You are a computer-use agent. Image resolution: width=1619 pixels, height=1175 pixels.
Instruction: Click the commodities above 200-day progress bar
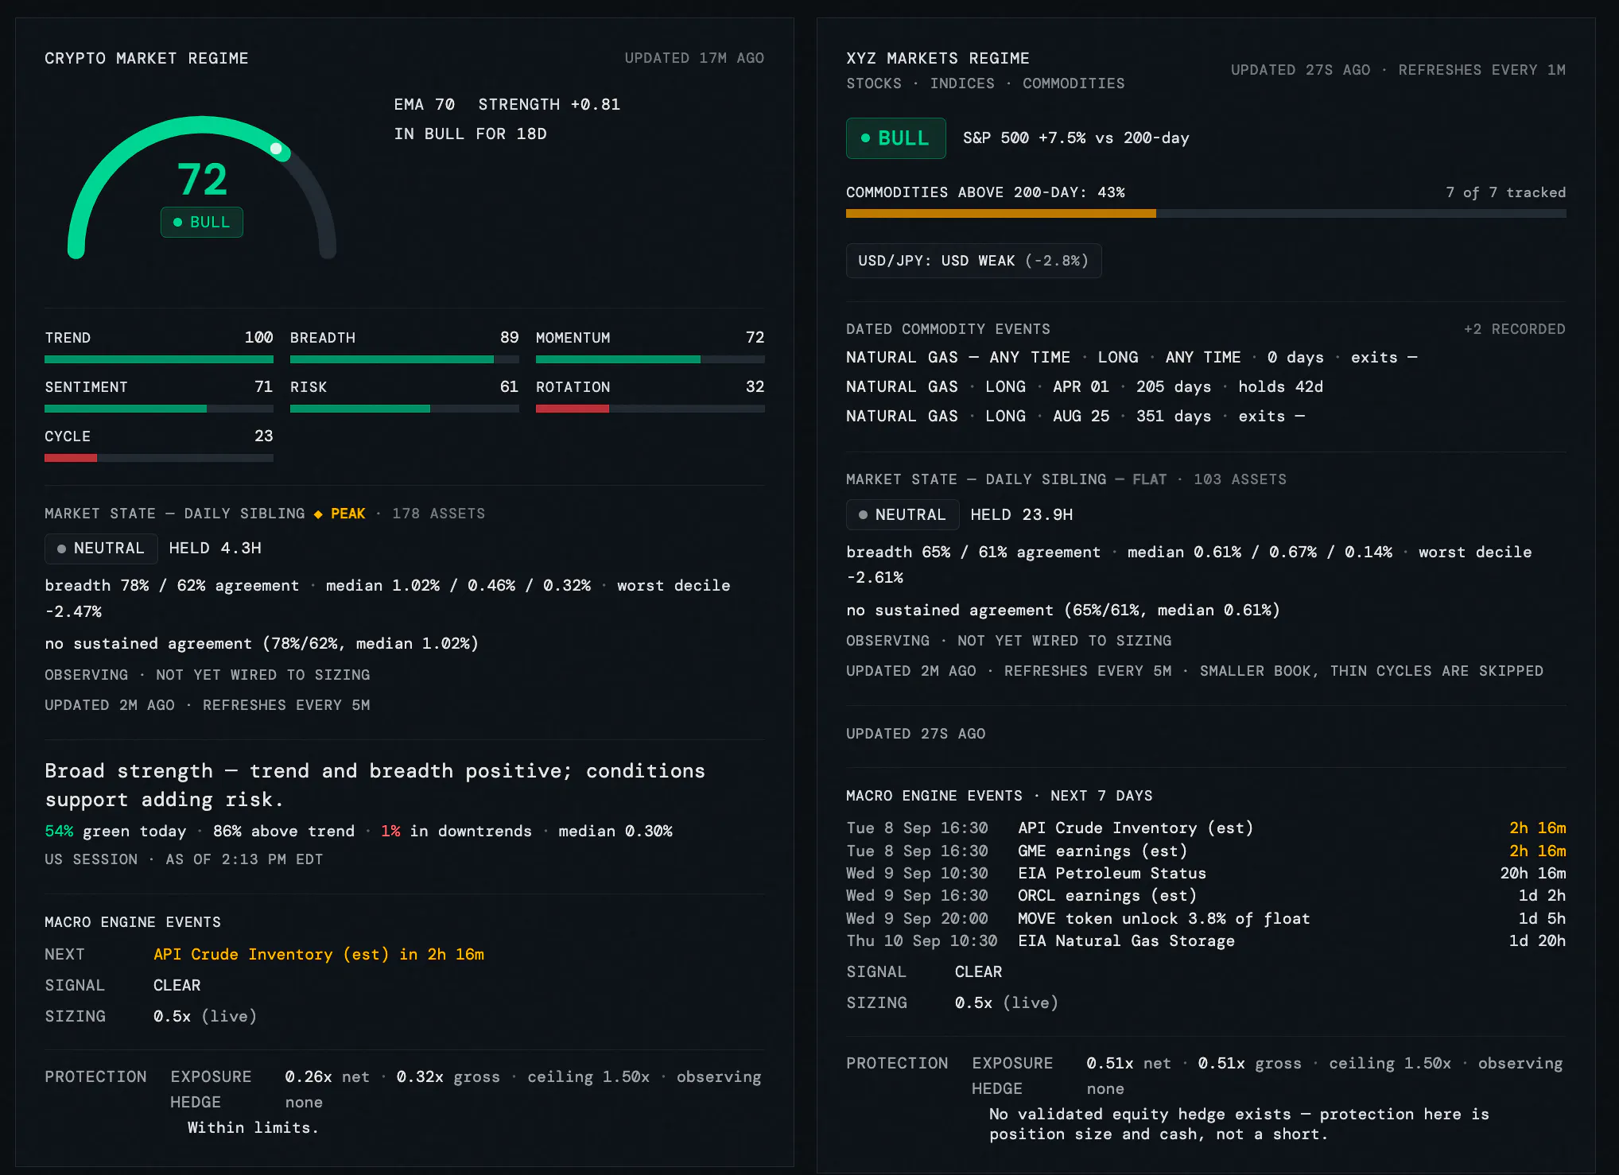[1206, 213]
